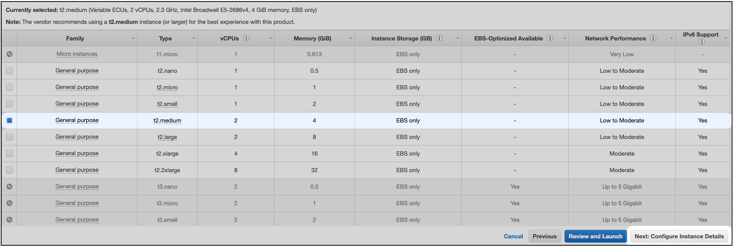Image resolution: width=734 pixels, height=248 pixels.
Task: Click the Previous button
Action: 544,236
